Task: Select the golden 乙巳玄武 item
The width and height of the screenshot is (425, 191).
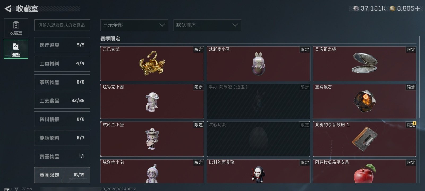Action: 152,64
